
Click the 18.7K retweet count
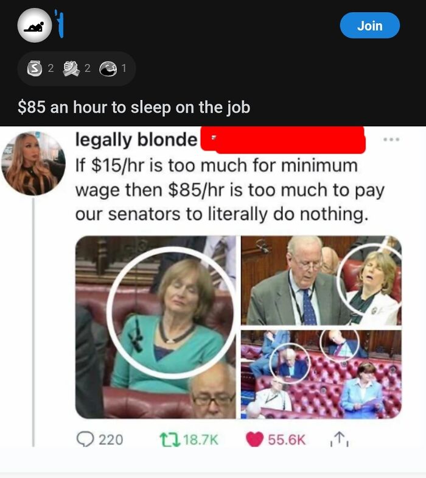tap(201, 440)
